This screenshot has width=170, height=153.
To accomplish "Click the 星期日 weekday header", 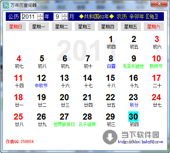I will (16, 27).
